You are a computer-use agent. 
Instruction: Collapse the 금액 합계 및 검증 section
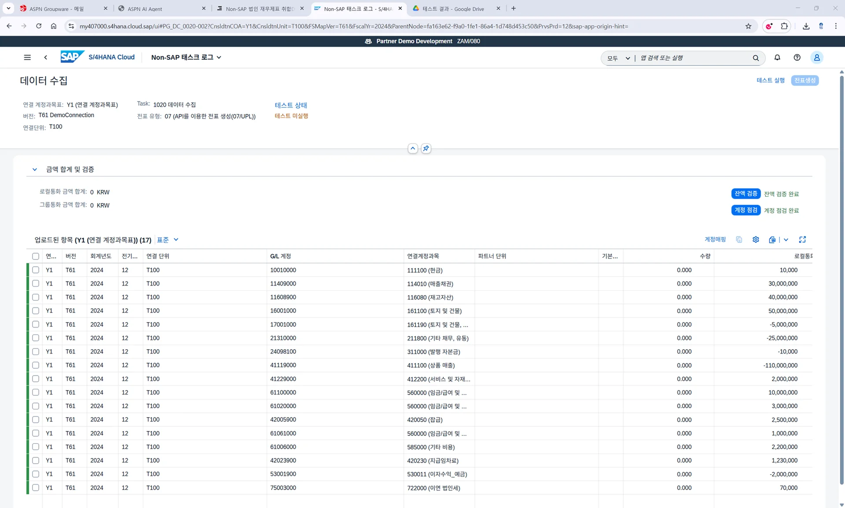(35, 169)
